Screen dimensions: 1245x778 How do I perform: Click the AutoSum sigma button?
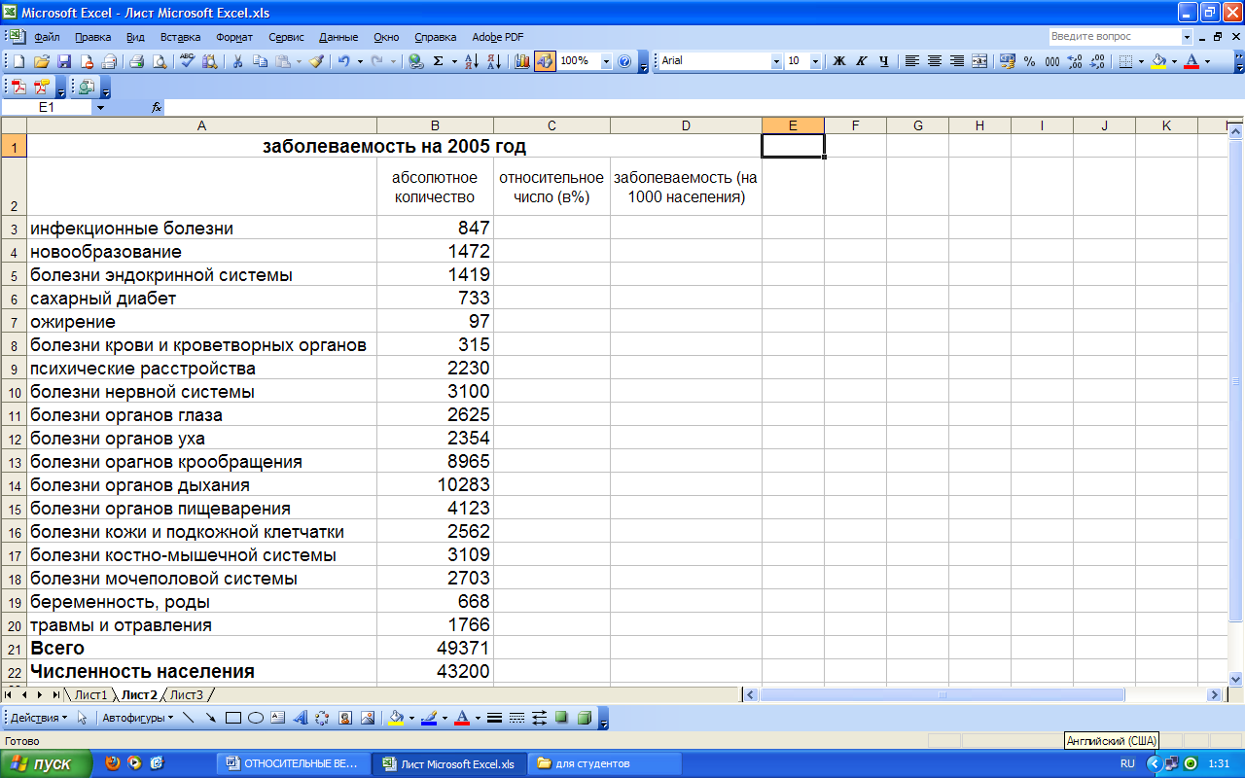(439, 61)
